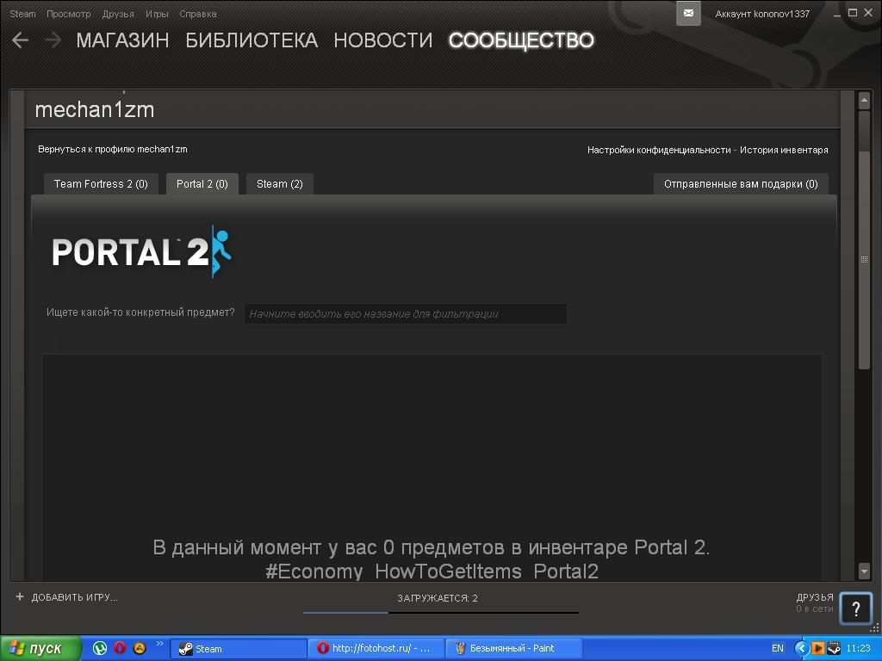Open the История инвентаря link

point(784,150)
